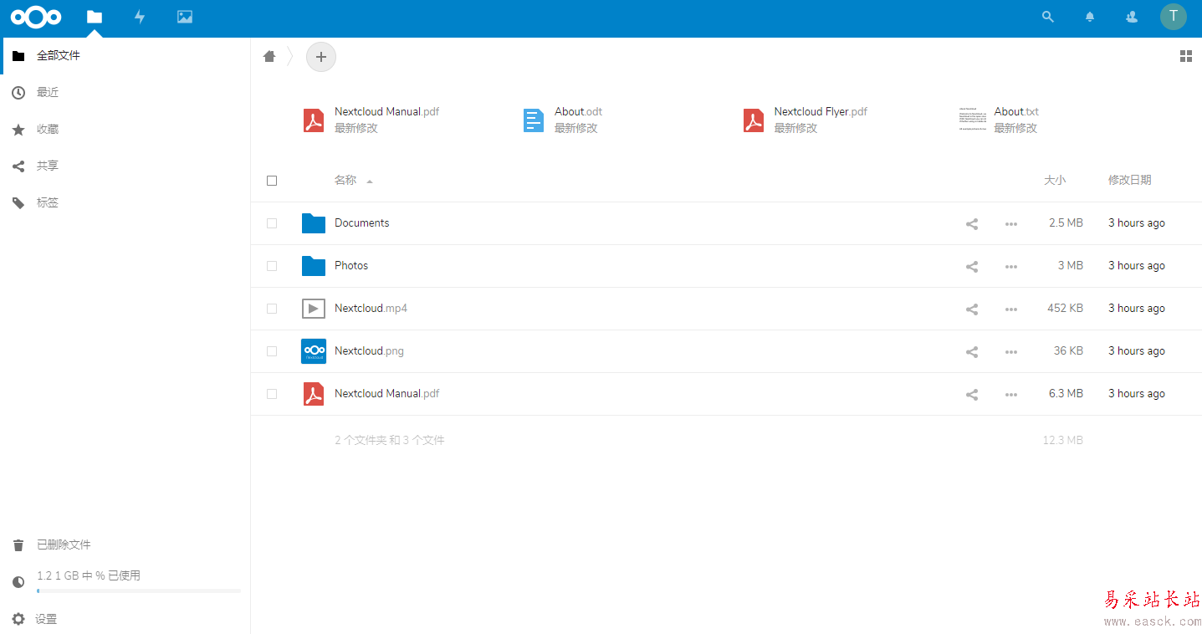Click the Documents folder icon
1202x634 pixels.
314,223
